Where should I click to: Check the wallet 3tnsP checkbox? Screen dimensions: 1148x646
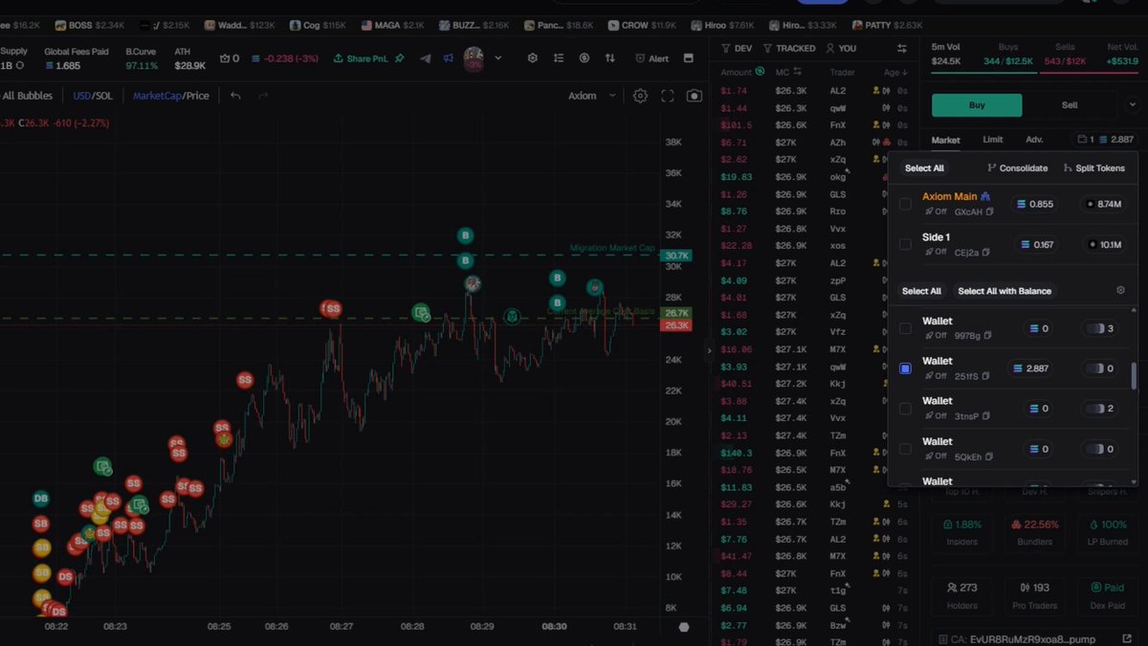tap(905, 409)
